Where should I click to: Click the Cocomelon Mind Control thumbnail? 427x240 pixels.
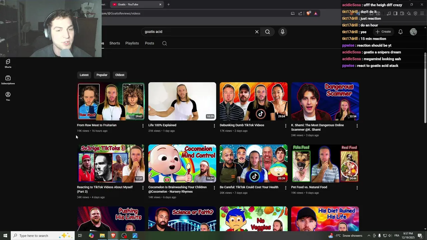(x=182, y=163)
